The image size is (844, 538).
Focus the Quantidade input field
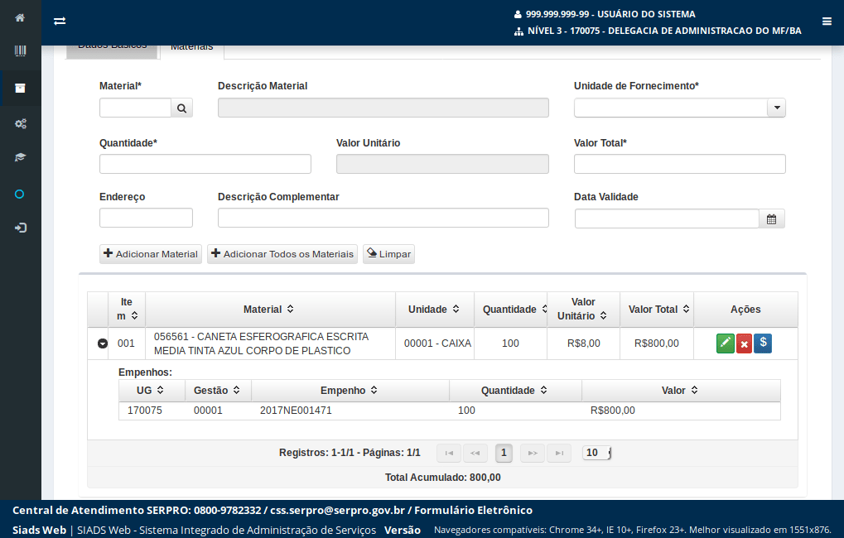(x=205, y=164)
